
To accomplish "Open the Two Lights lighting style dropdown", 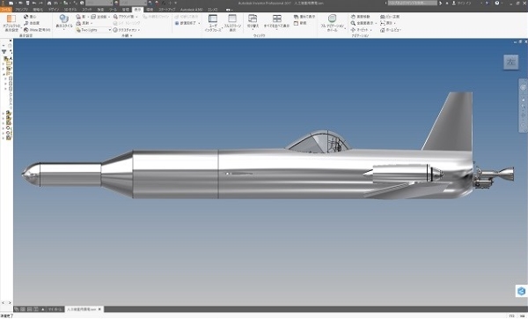I will pos(93,30).
